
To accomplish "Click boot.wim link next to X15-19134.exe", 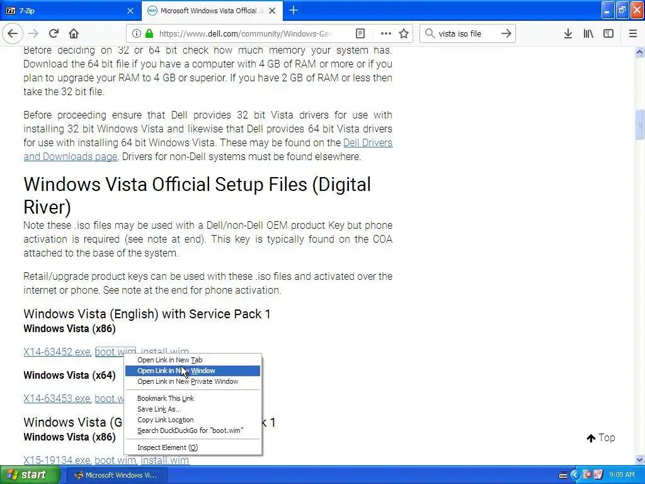I will point(115,459).
